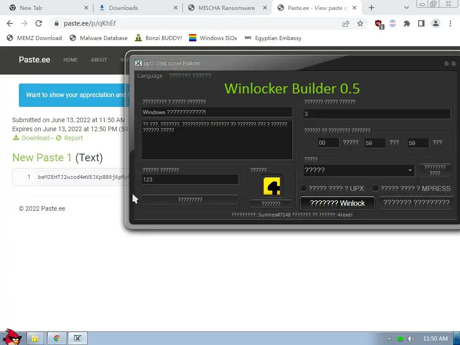
Task: Select the UPX packing radio button
Action: (304, 188)
